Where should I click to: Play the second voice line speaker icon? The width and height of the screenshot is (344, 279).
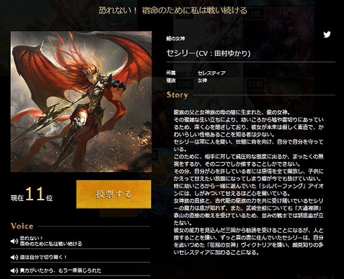[x=14, y=257]
